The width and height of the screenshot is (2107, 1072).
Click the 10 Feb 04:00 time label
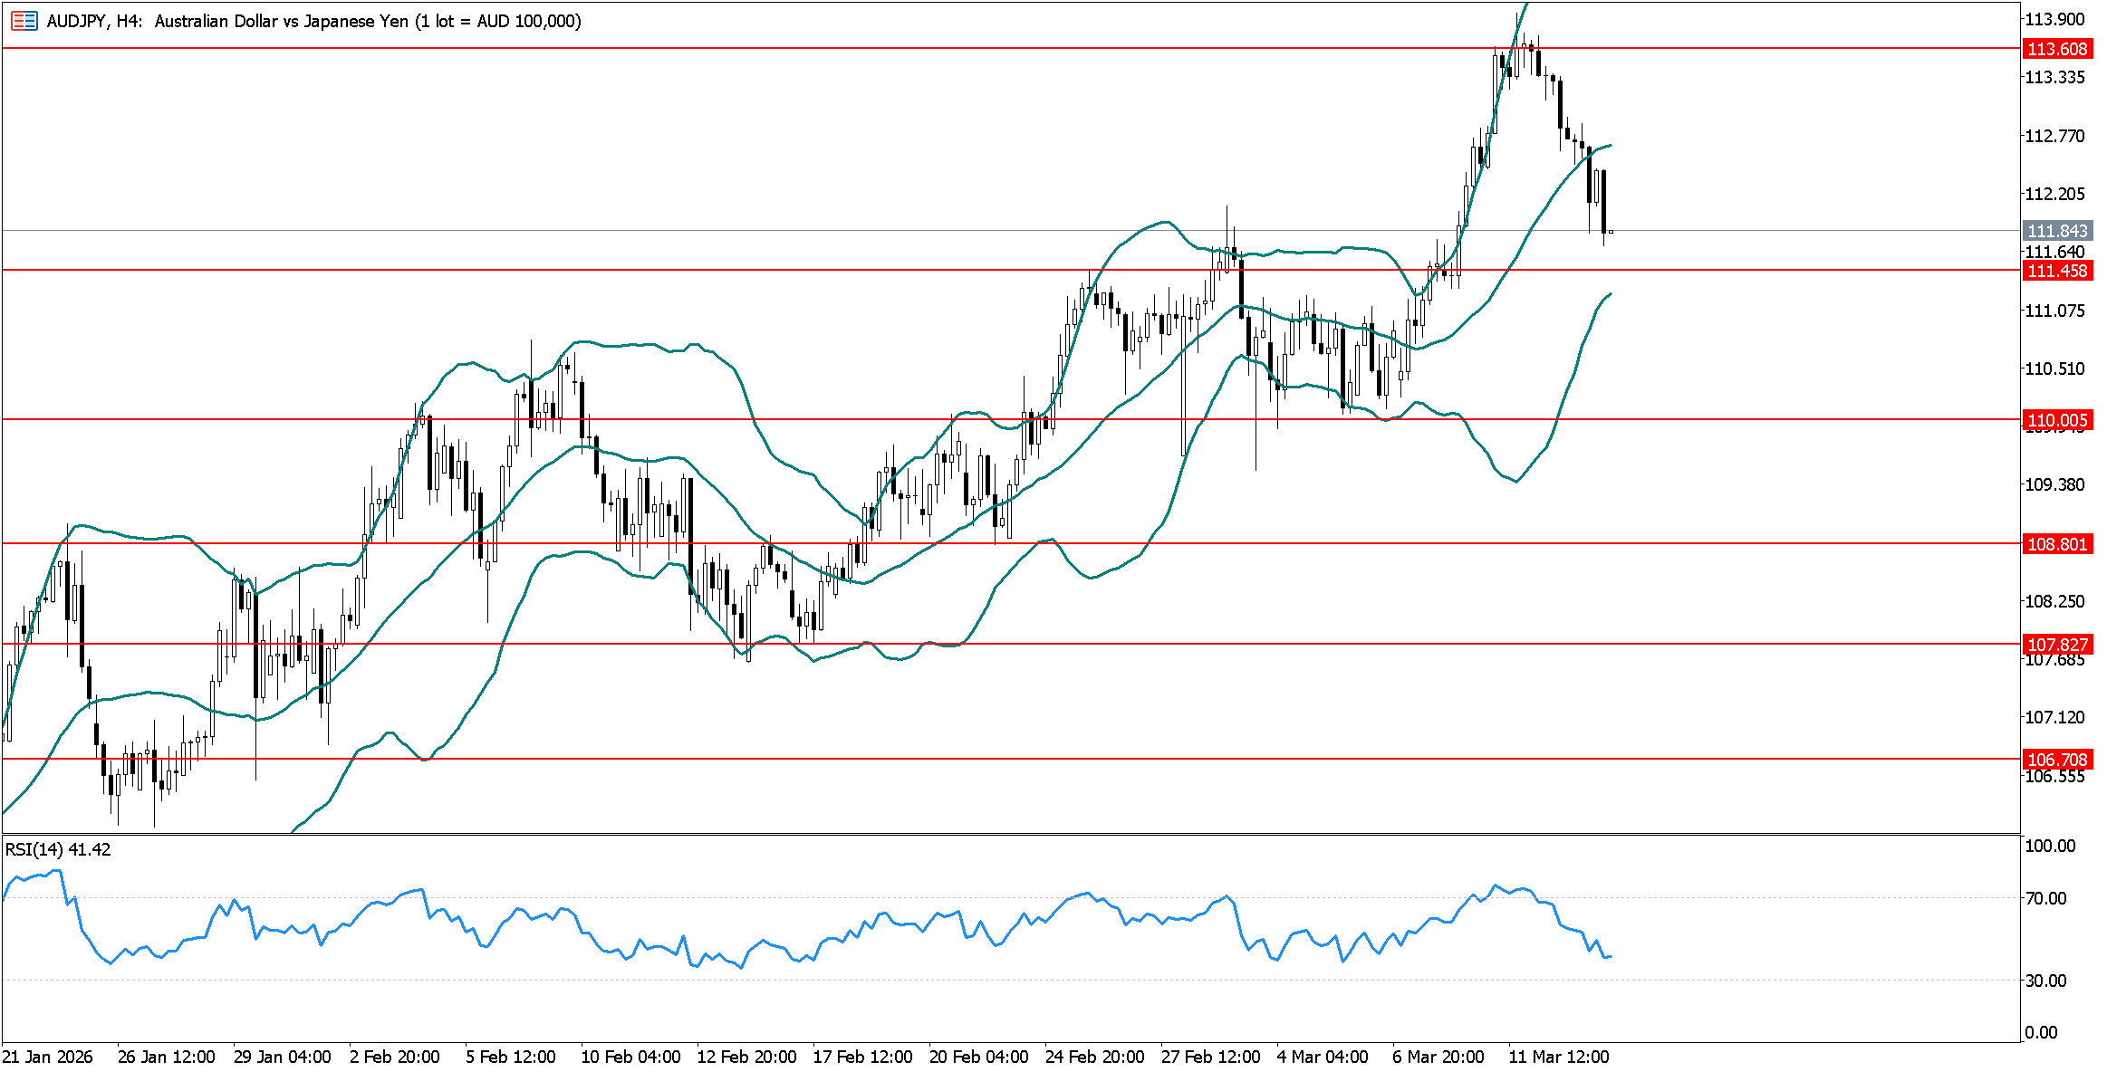630,1057
